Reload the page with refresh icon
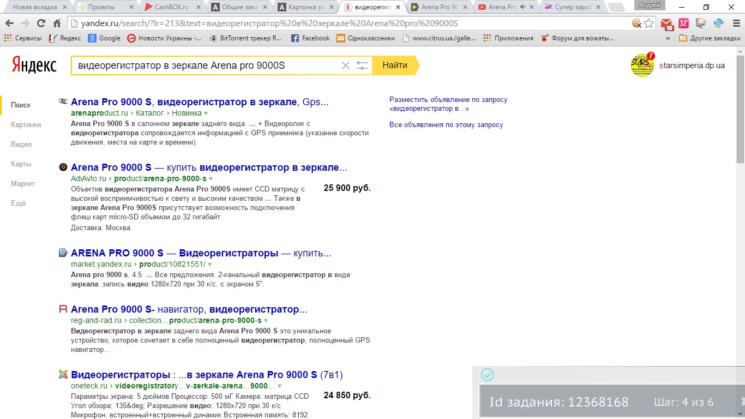745x419 pixels. pyautogui.click(x=41, y=23)
